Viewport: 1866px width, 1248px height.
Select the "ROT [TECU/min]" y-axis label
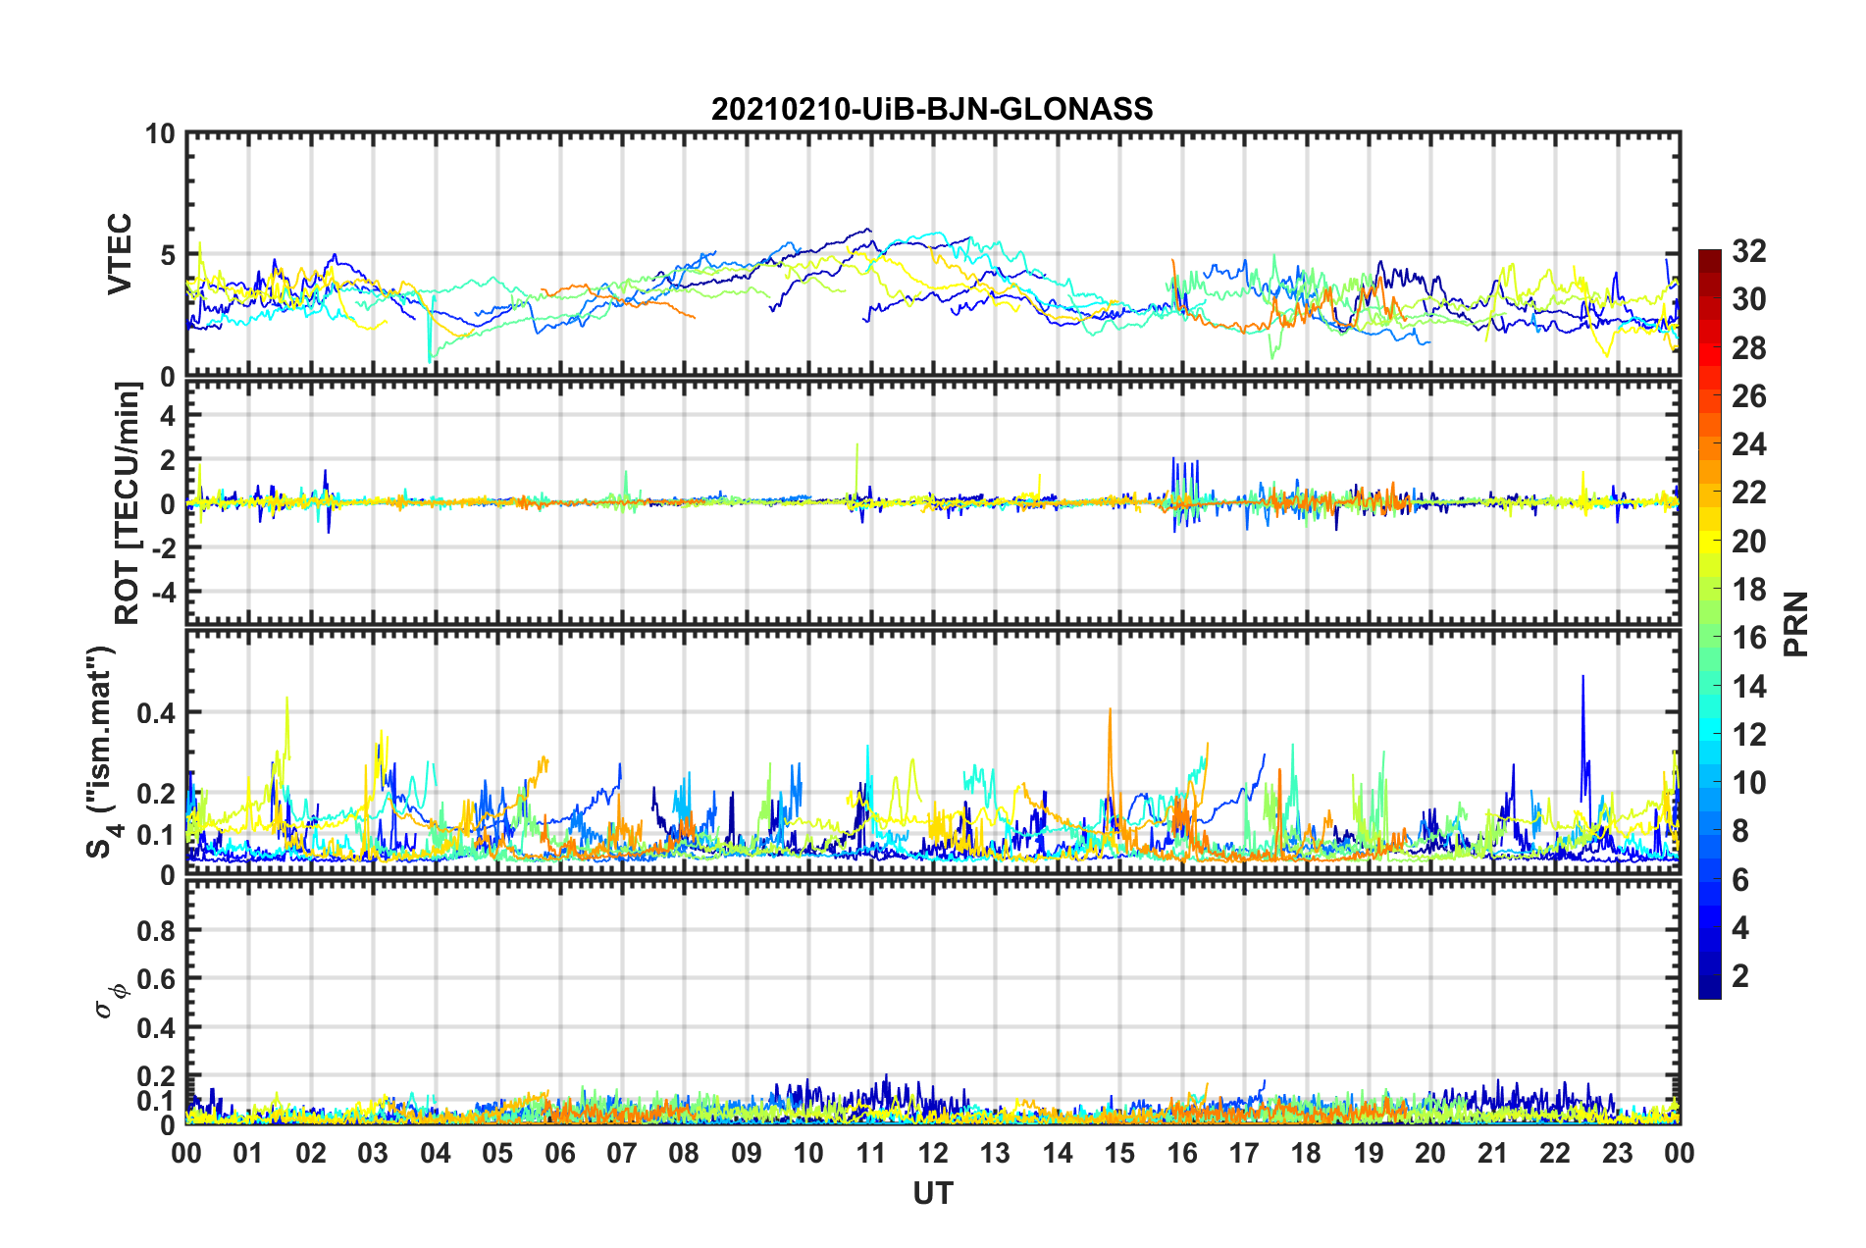pyautogui.click(x=128, y=503)
